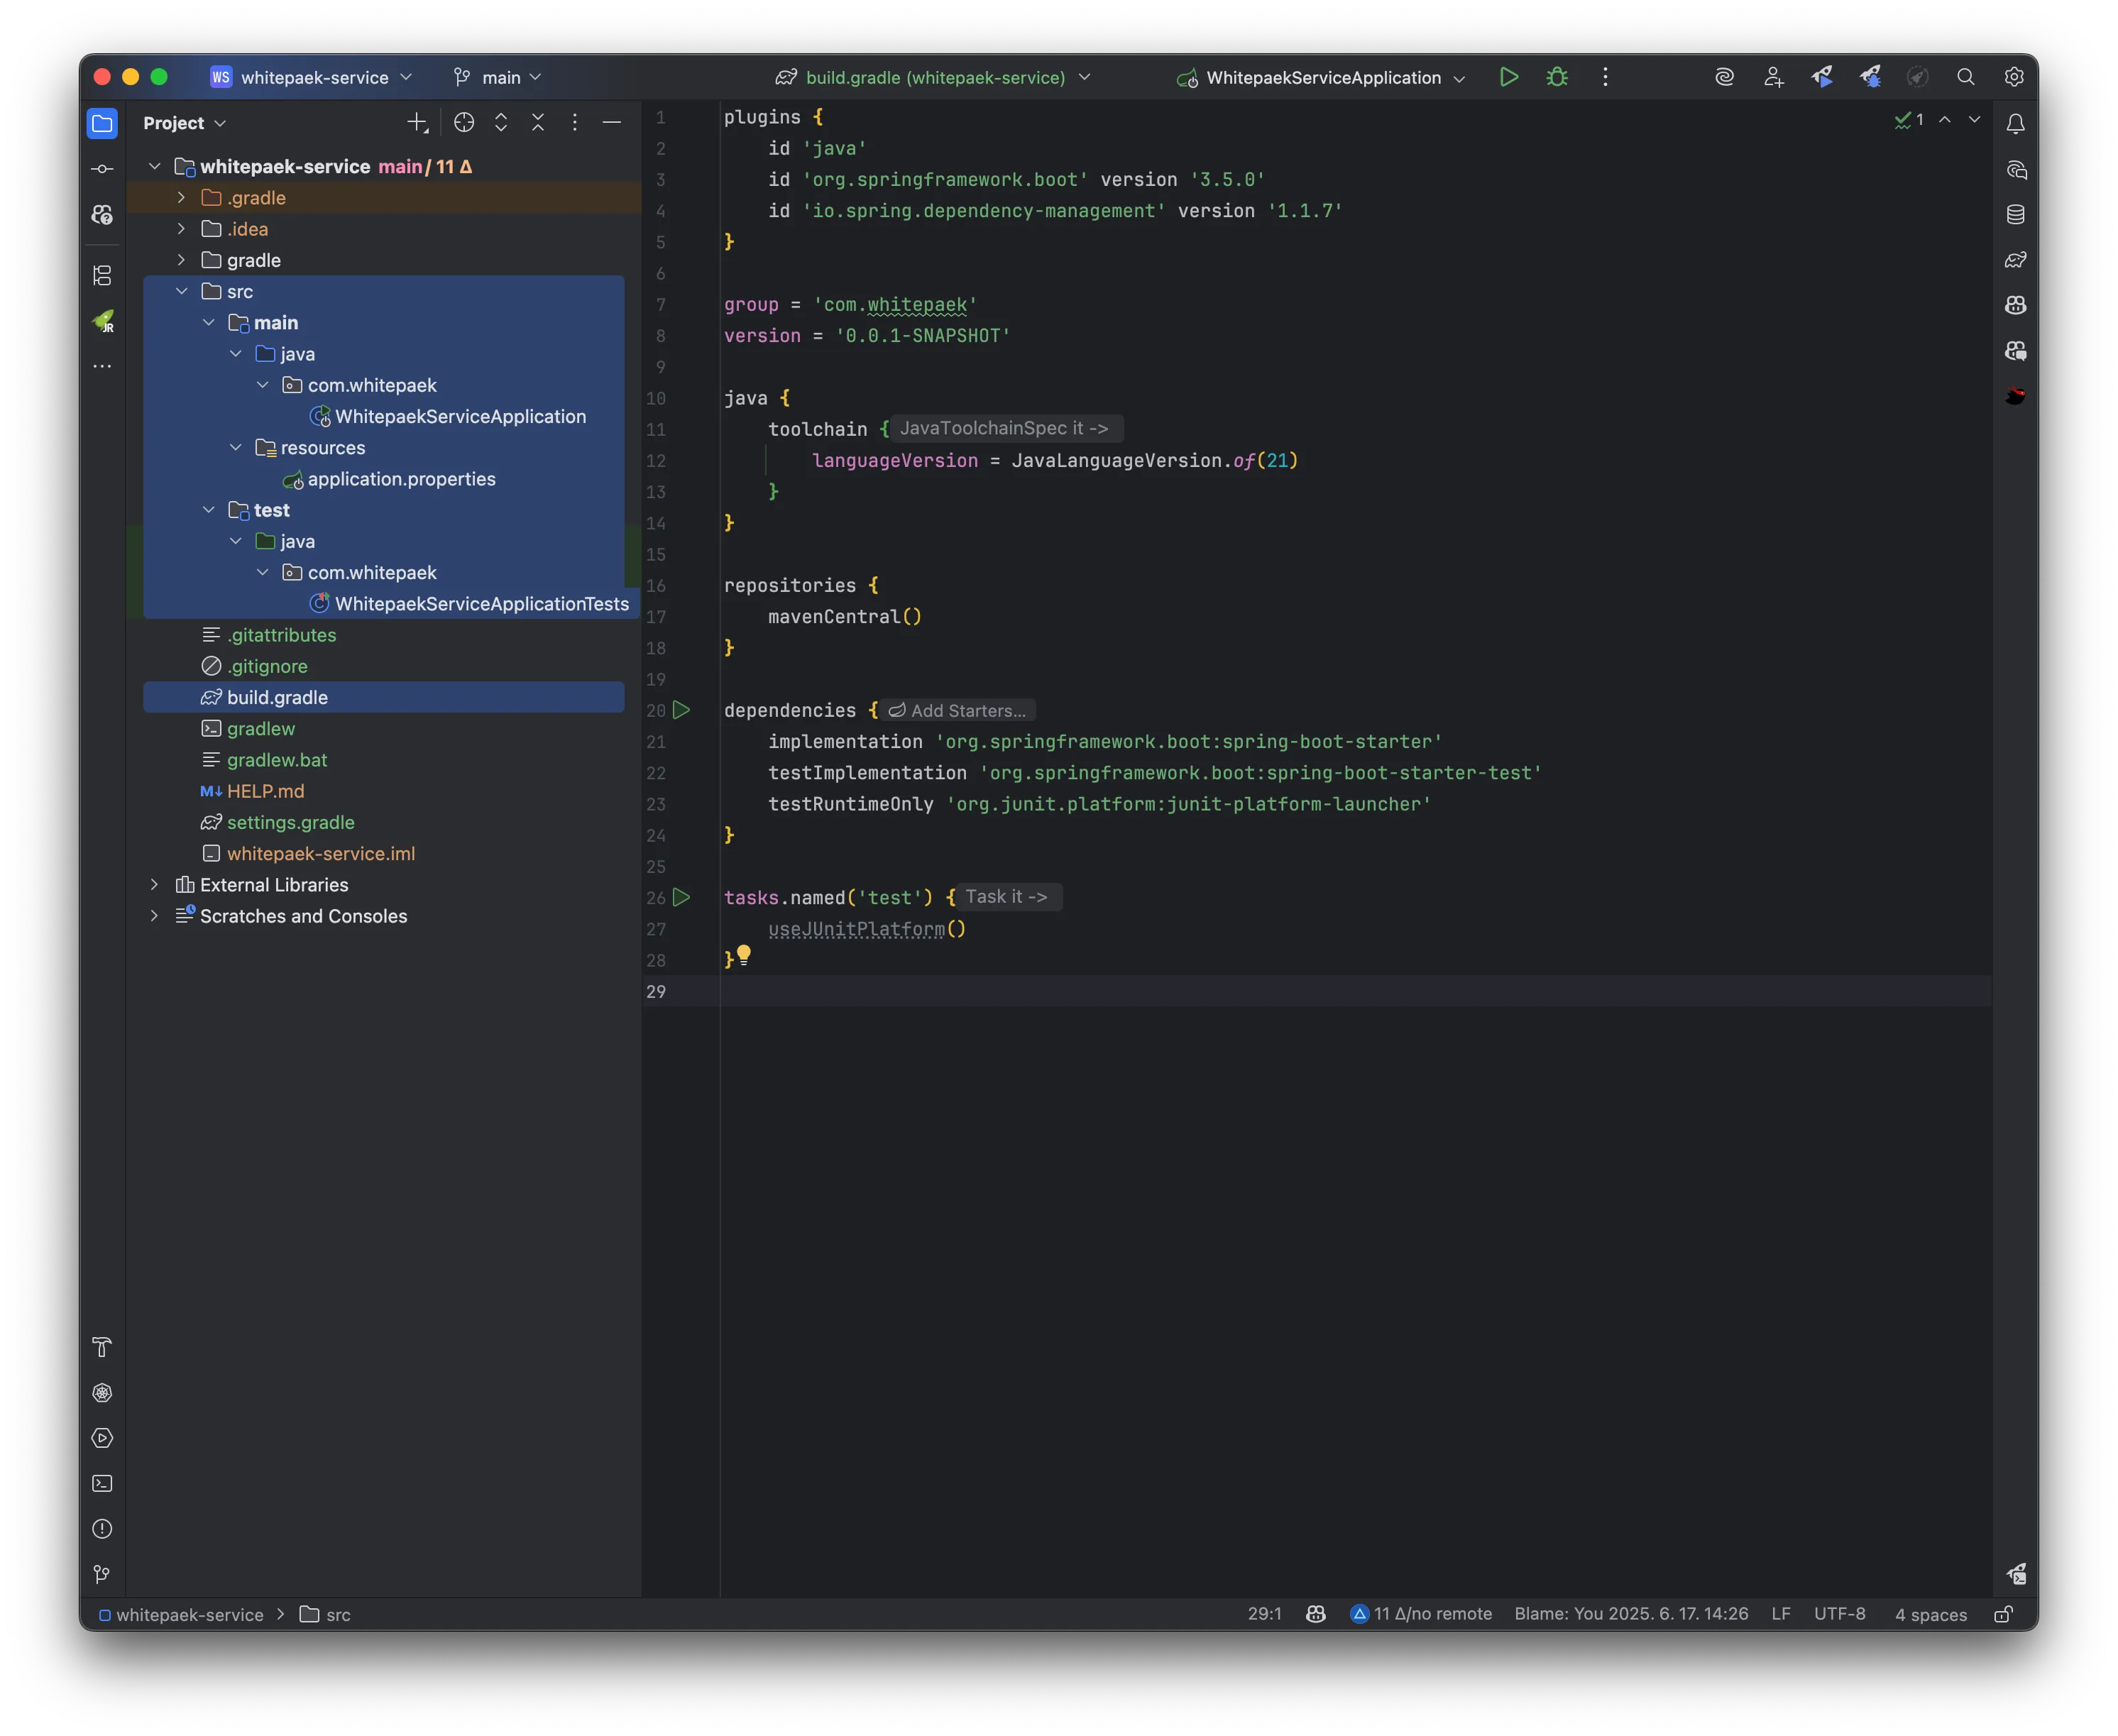Select gradlew.bat file
This screenshot has width=2118, height=1736.
[277, 760]
